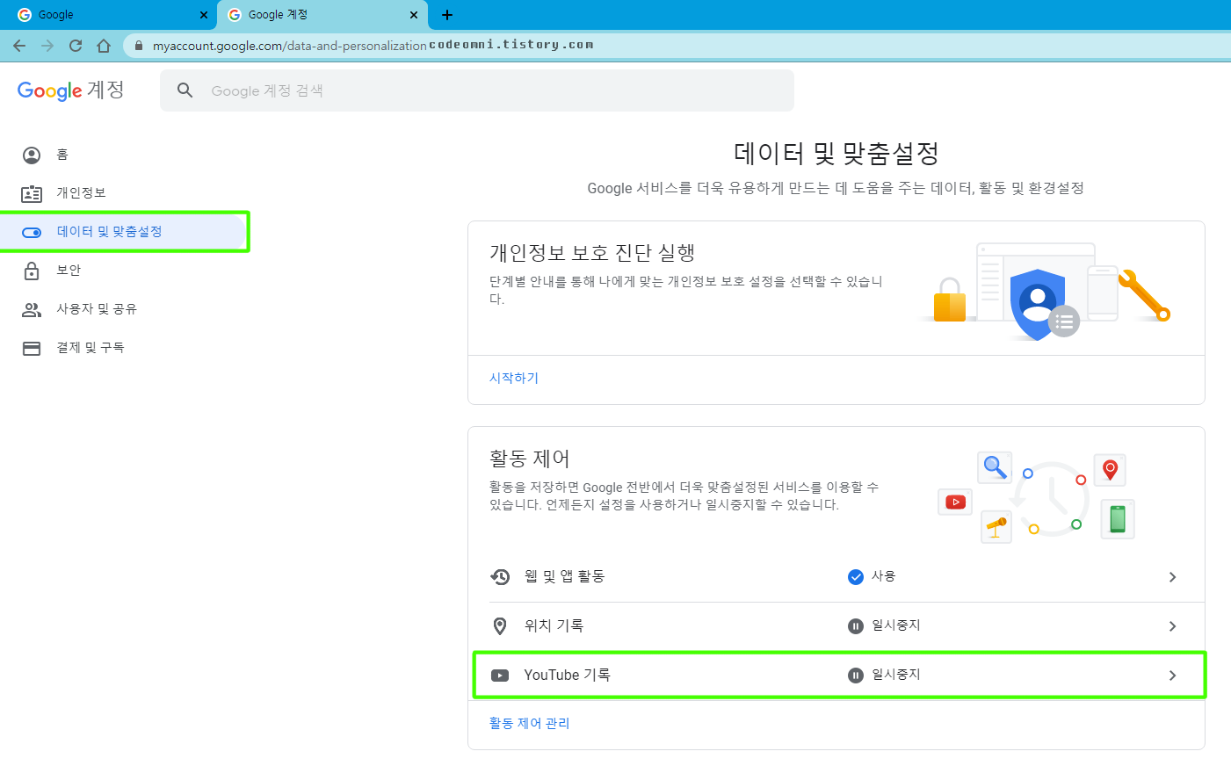Viewport: 1231px width, 766px height.
Task: Click the location pin icon for 위치 기록
Action: tap(500, 626)
